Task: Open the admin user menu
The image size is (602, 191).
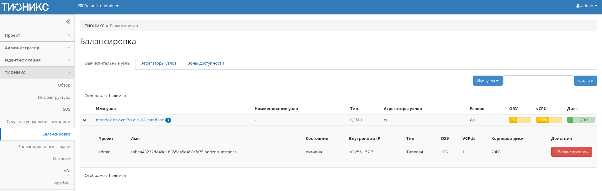Action: click(x=586, y=6)
